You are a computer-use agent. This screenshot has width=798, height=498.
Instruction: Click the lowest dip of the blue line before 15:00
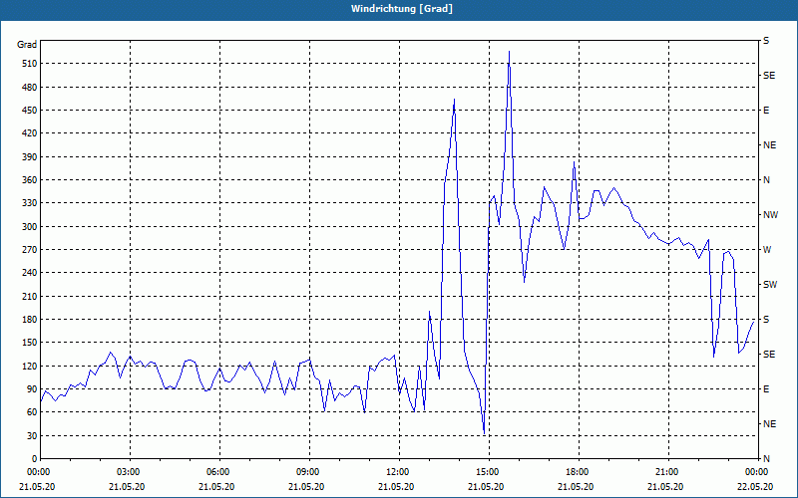[x=484, y=433]
